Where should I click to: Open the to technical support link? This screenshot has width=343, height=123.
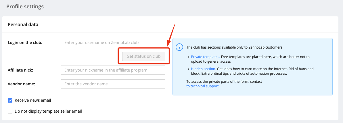coord(202,86)
